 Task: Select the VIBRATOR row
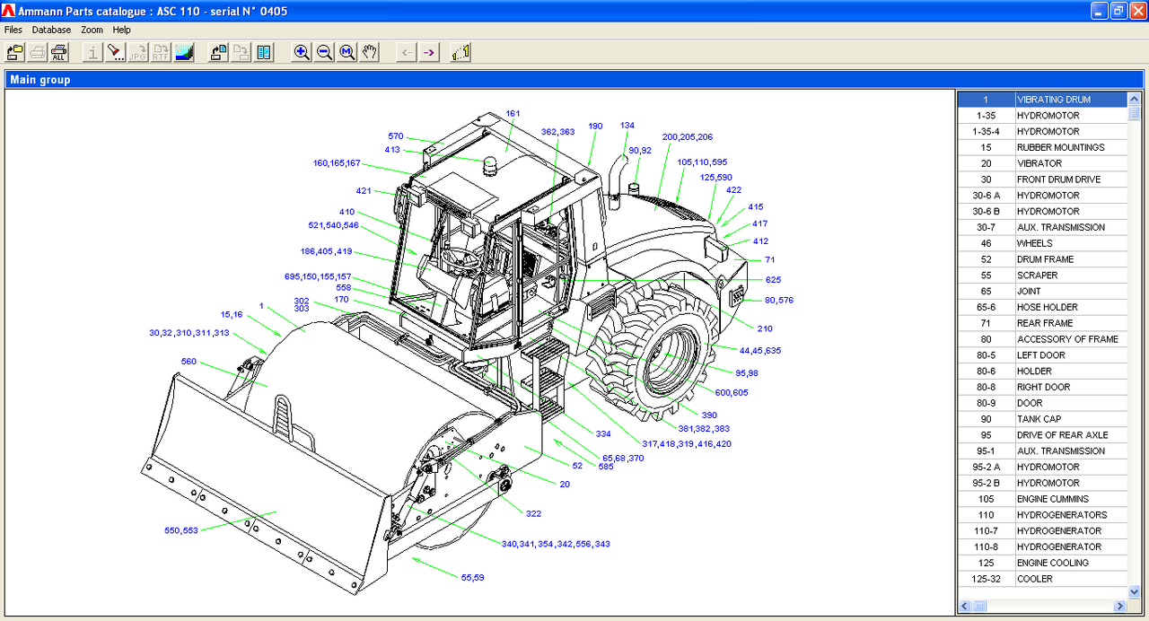click(x=1042, y=163)
